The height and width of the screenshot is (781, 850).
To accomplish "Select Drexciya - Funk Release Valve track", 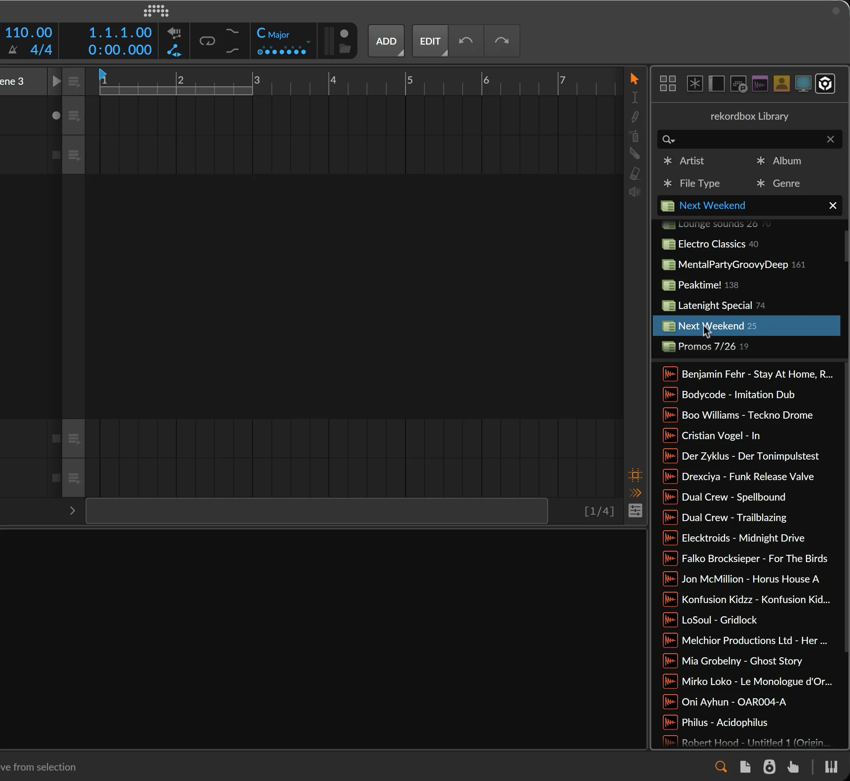I will (747, 476).
